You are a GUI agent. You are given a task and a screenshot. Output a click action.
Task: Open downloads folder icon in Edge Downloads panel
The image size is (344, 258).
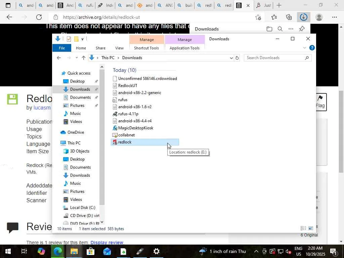269,29
